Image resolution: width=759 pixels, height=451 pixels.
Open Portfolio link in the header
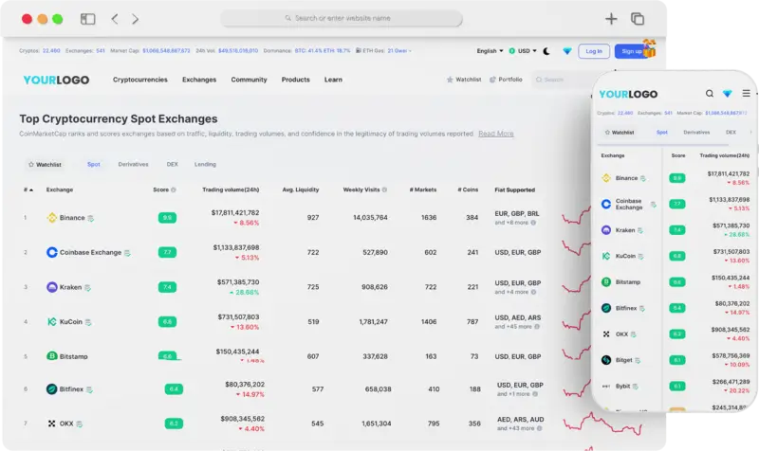tap(506, 80)
